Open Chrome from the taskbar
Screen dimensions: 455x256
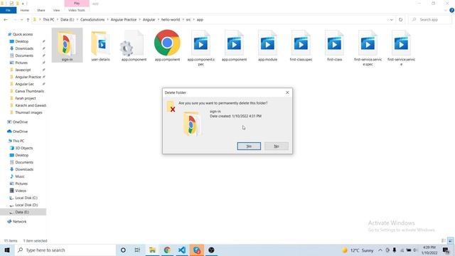pos(167,250)
